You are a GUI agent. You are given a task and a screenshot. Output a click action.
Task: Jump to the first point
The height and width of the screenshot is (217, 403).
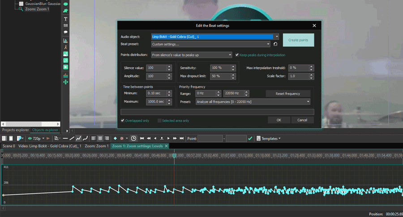[x=142, y=138]
